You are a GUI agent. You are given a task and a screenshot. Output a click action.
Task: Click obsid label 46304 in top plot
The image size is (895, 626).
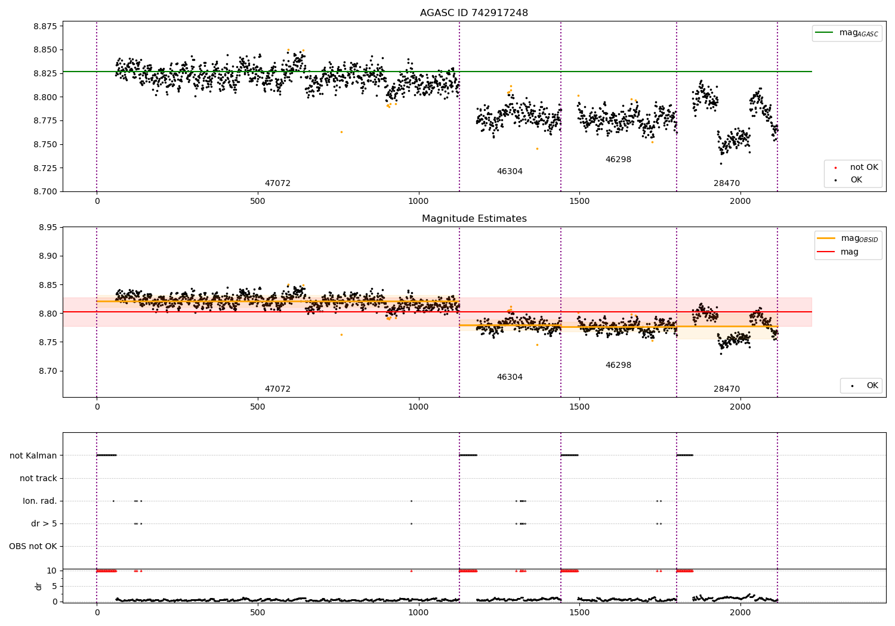tap(510, 172)
